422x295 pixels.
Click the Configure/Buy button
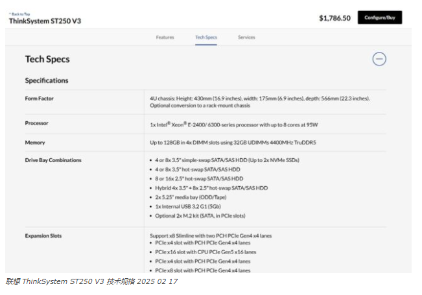[x=380, y=18]
